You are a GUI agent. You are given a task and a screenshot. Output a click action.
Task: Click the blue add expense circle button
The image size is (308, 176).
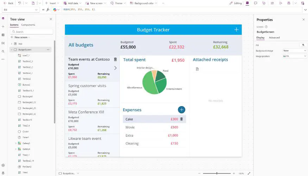point(182,110)
